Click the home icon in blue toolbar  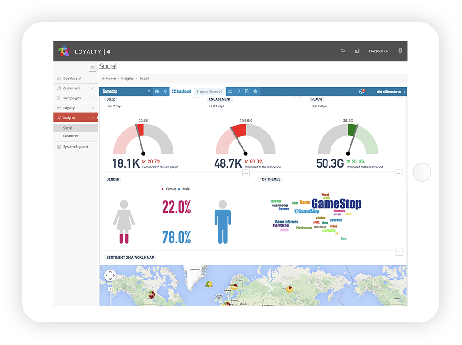pos(157,91)
